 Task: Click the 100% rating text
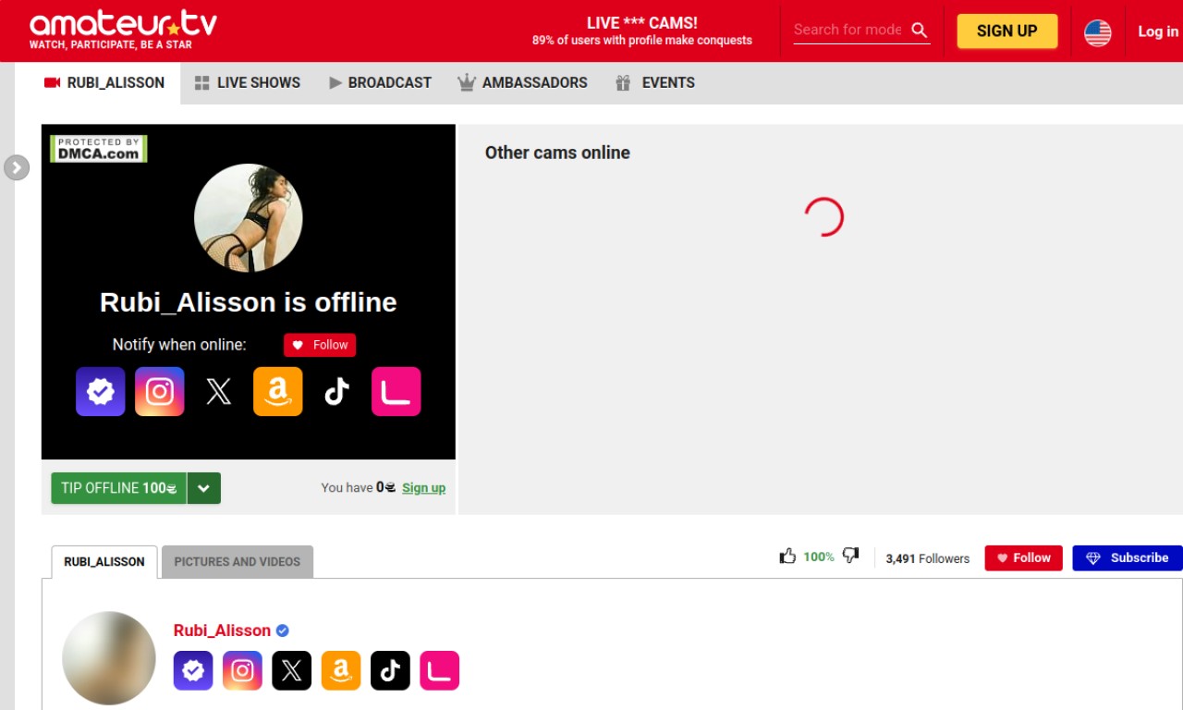819,557
